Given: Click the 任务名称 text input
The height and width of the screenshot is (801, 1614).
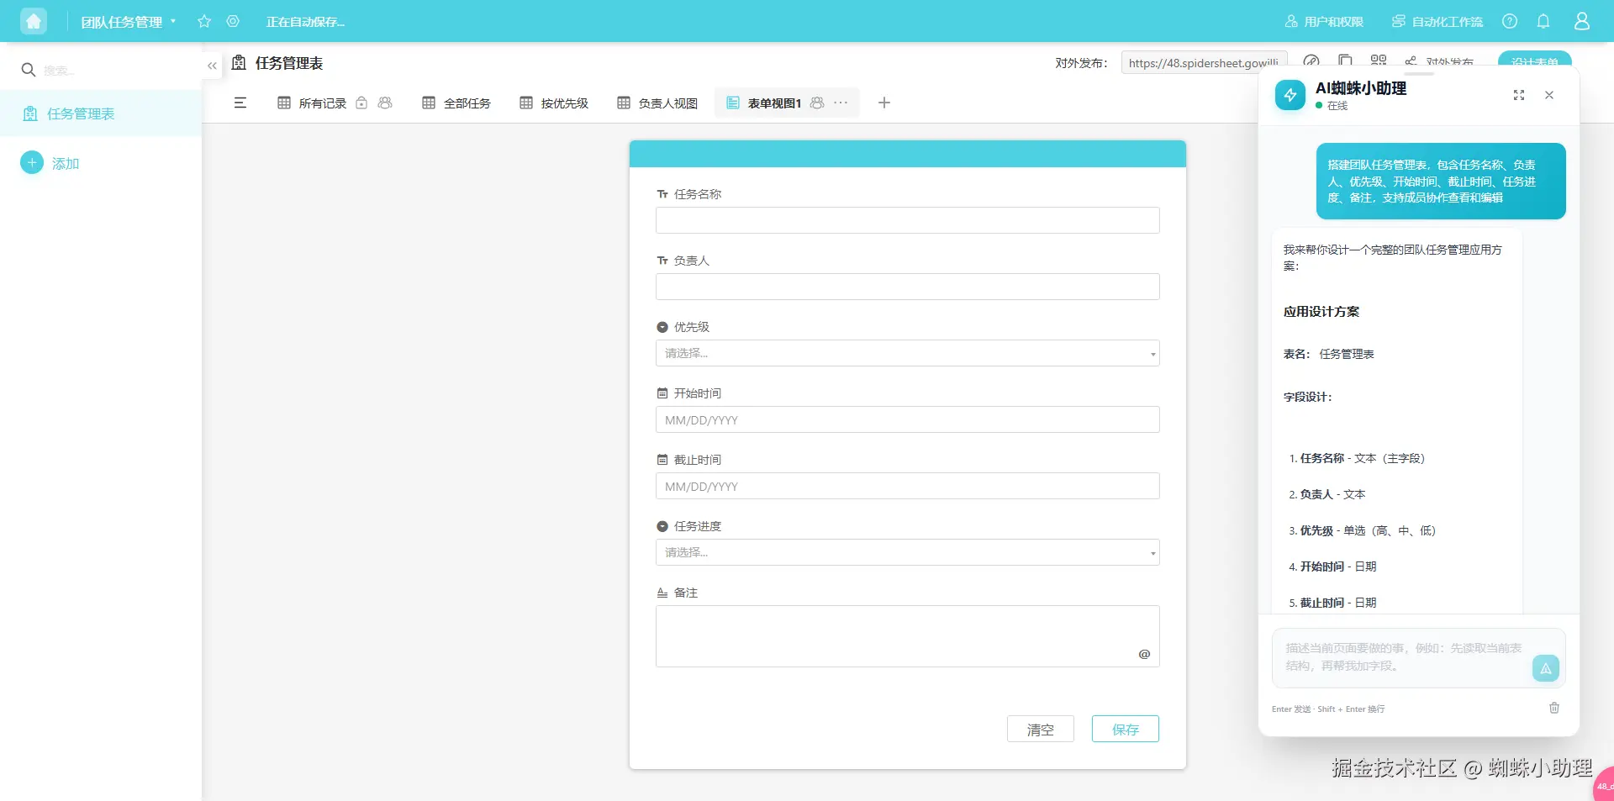Looking at the screenshot, I should point(908,220).
